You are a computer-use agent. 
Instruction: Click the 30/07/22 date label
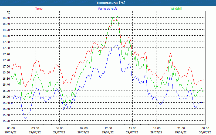[205, 132]
